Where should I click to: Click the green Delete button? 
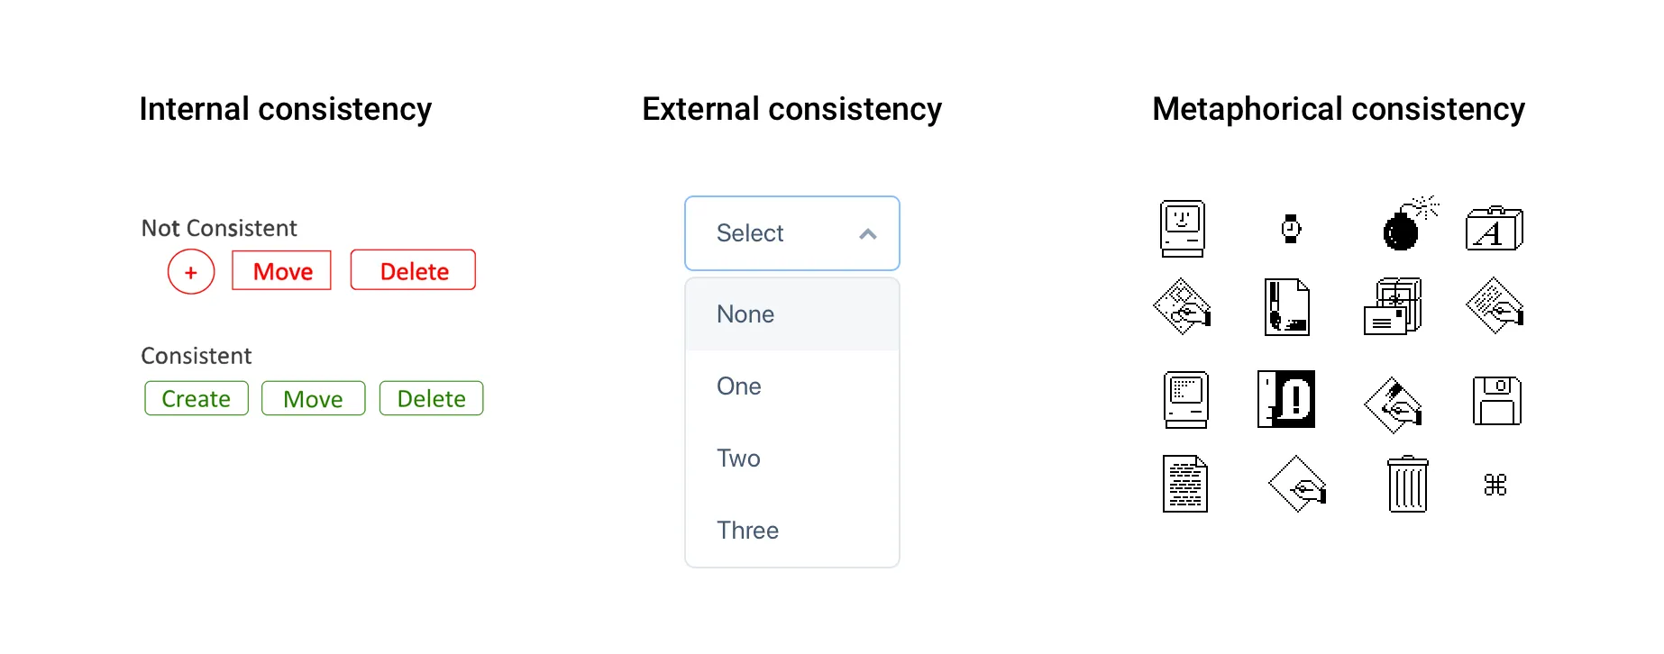431,398
